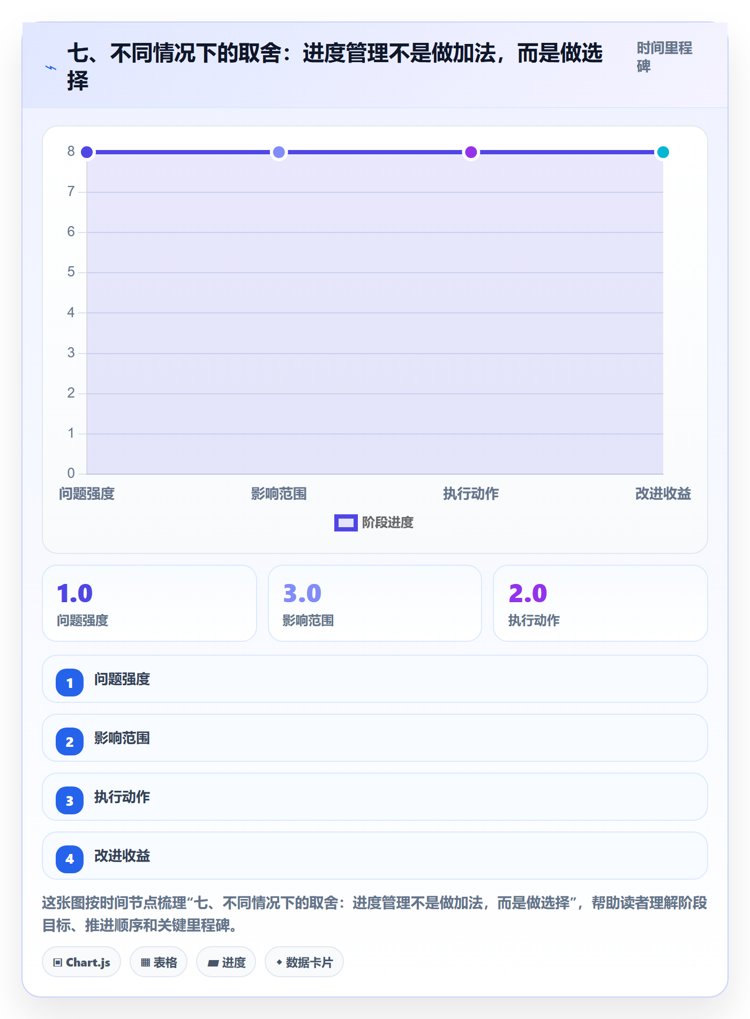
Task: Click the 问题强度 x-axis label
Action: click(x=87, y=493)
